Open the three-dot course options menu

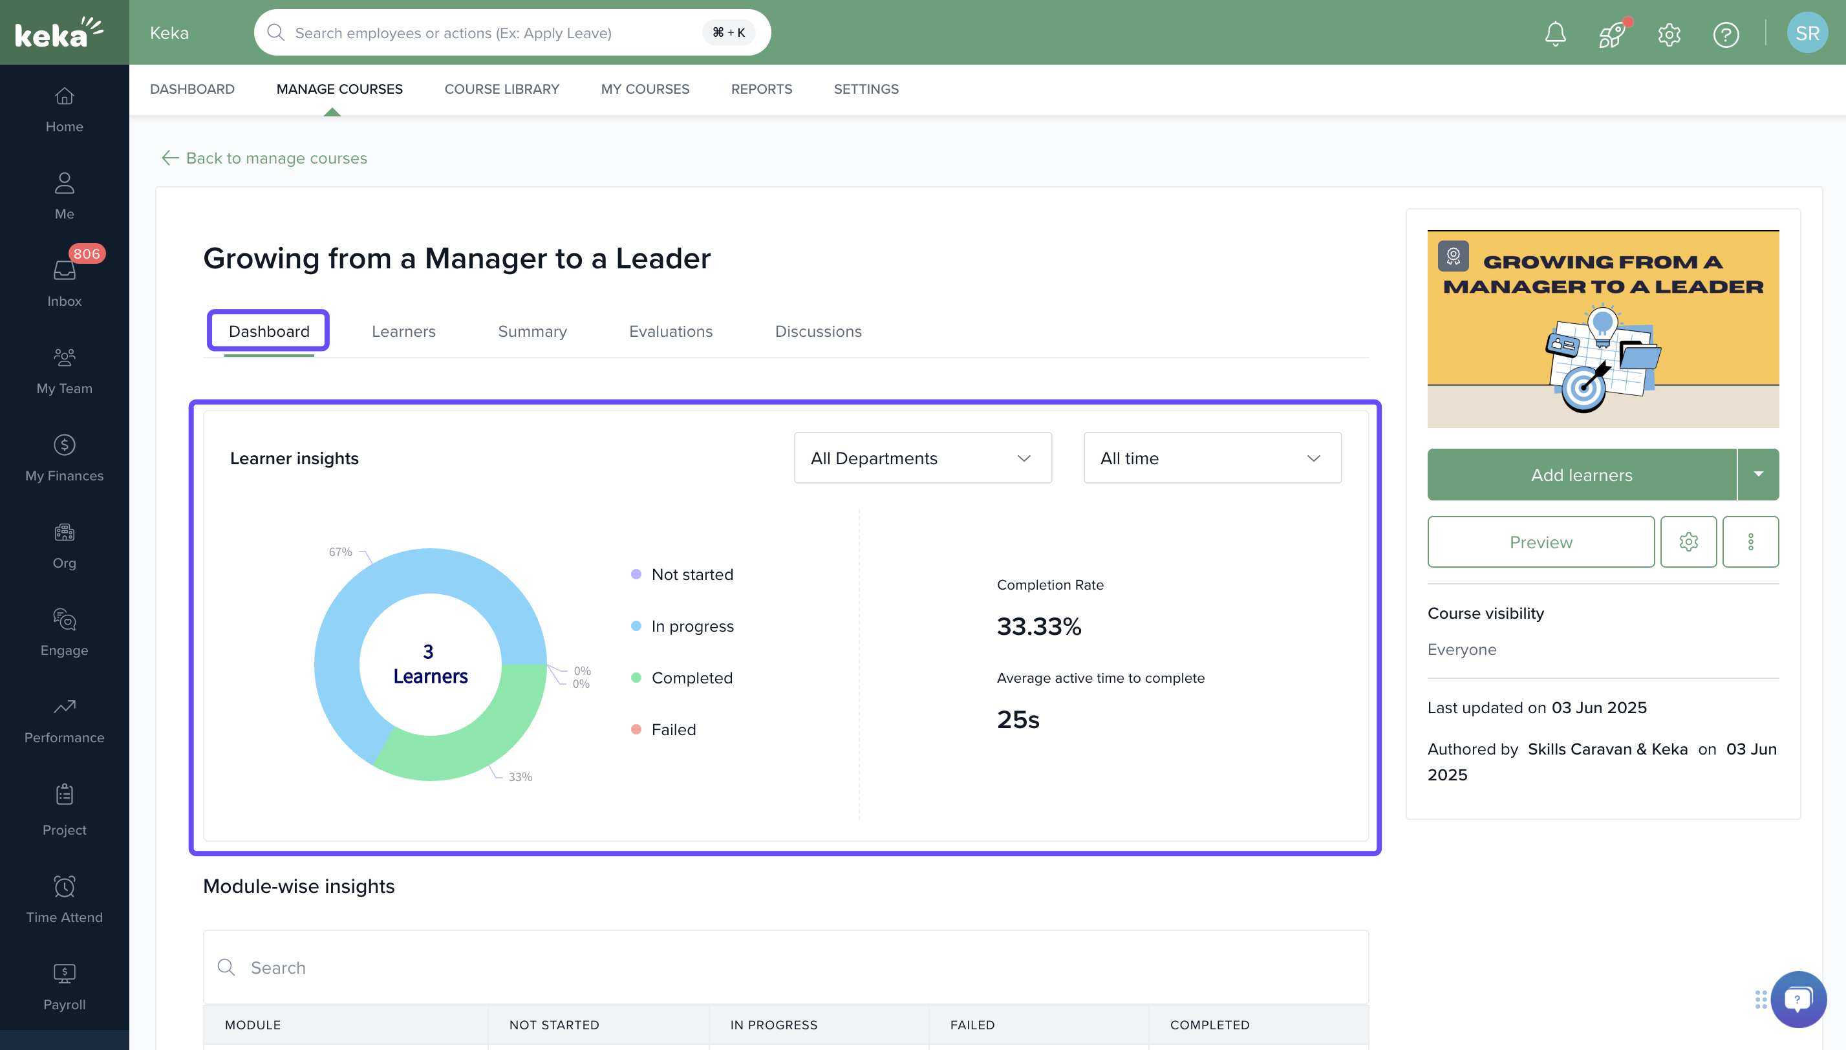click(x=1750, y=542)
